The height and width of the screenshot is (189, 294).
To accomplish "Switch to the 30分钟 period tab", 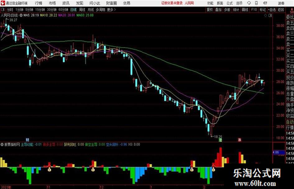I will pyautogui.click(x=52, y=10).
